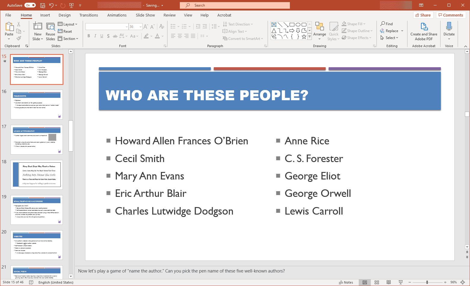Screen dimensions: 470x286
Task: Switch to the Transitions tab
Action: [89, 15]
